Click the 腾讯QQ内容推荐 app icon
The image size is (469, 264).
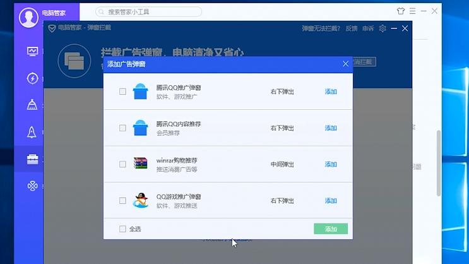tap(140, 128)
